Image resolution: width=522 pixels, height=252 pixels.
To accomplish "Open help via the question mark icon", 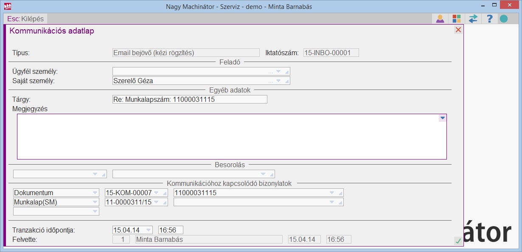I will 489,19.
